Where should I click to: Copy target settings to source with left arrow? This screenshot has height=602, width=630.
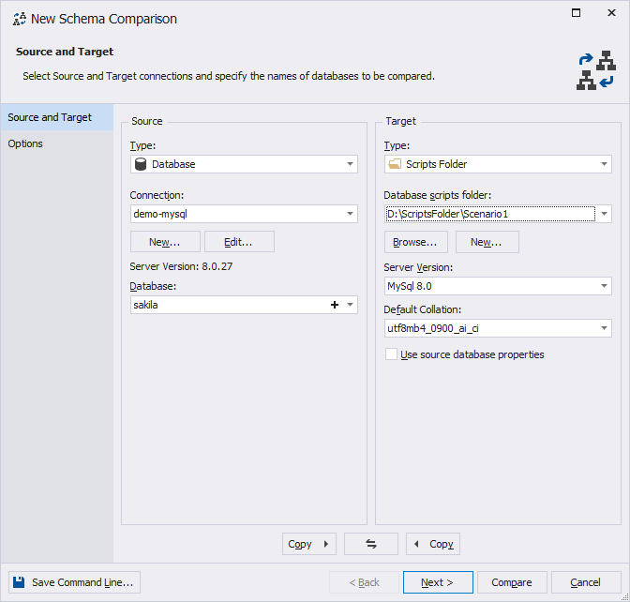pos(433,544)
